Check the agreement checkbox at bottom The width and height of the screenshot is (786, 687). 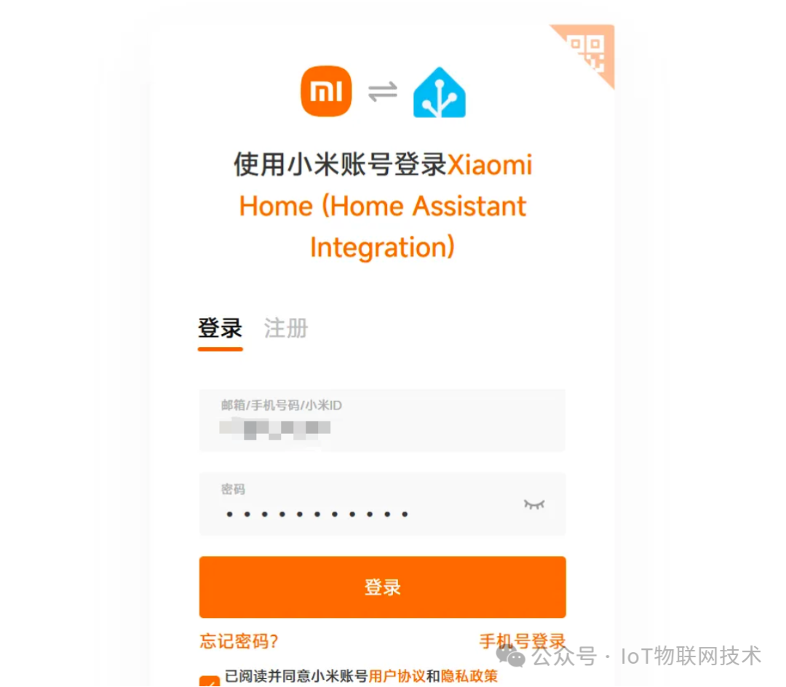point(210,681)
